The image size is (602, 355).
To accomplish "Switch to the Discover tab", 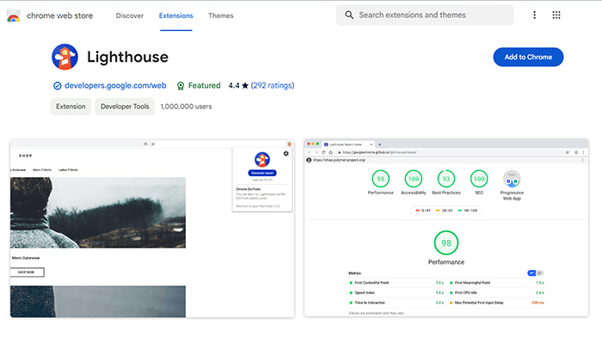I will pyautogui.click(x=130, y=15).
